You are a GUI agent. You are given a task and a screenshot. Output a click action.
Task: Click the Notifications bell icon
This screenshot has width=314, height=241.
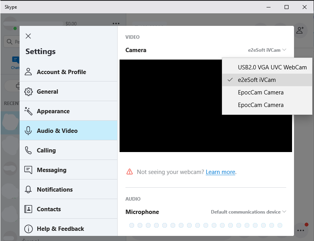pos(28,190)
